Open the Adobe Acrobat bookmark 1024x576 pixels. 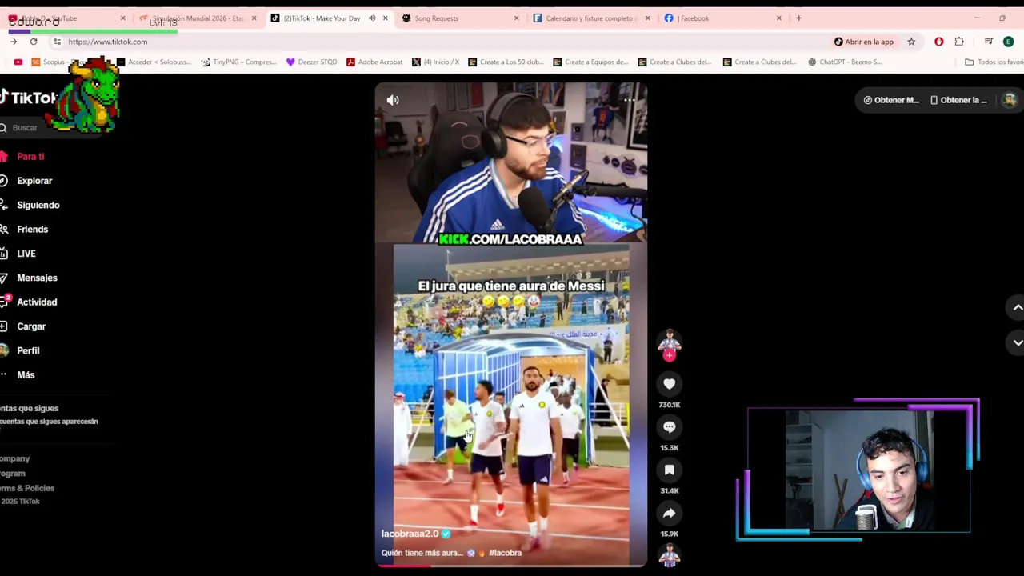tap(374, 62)
